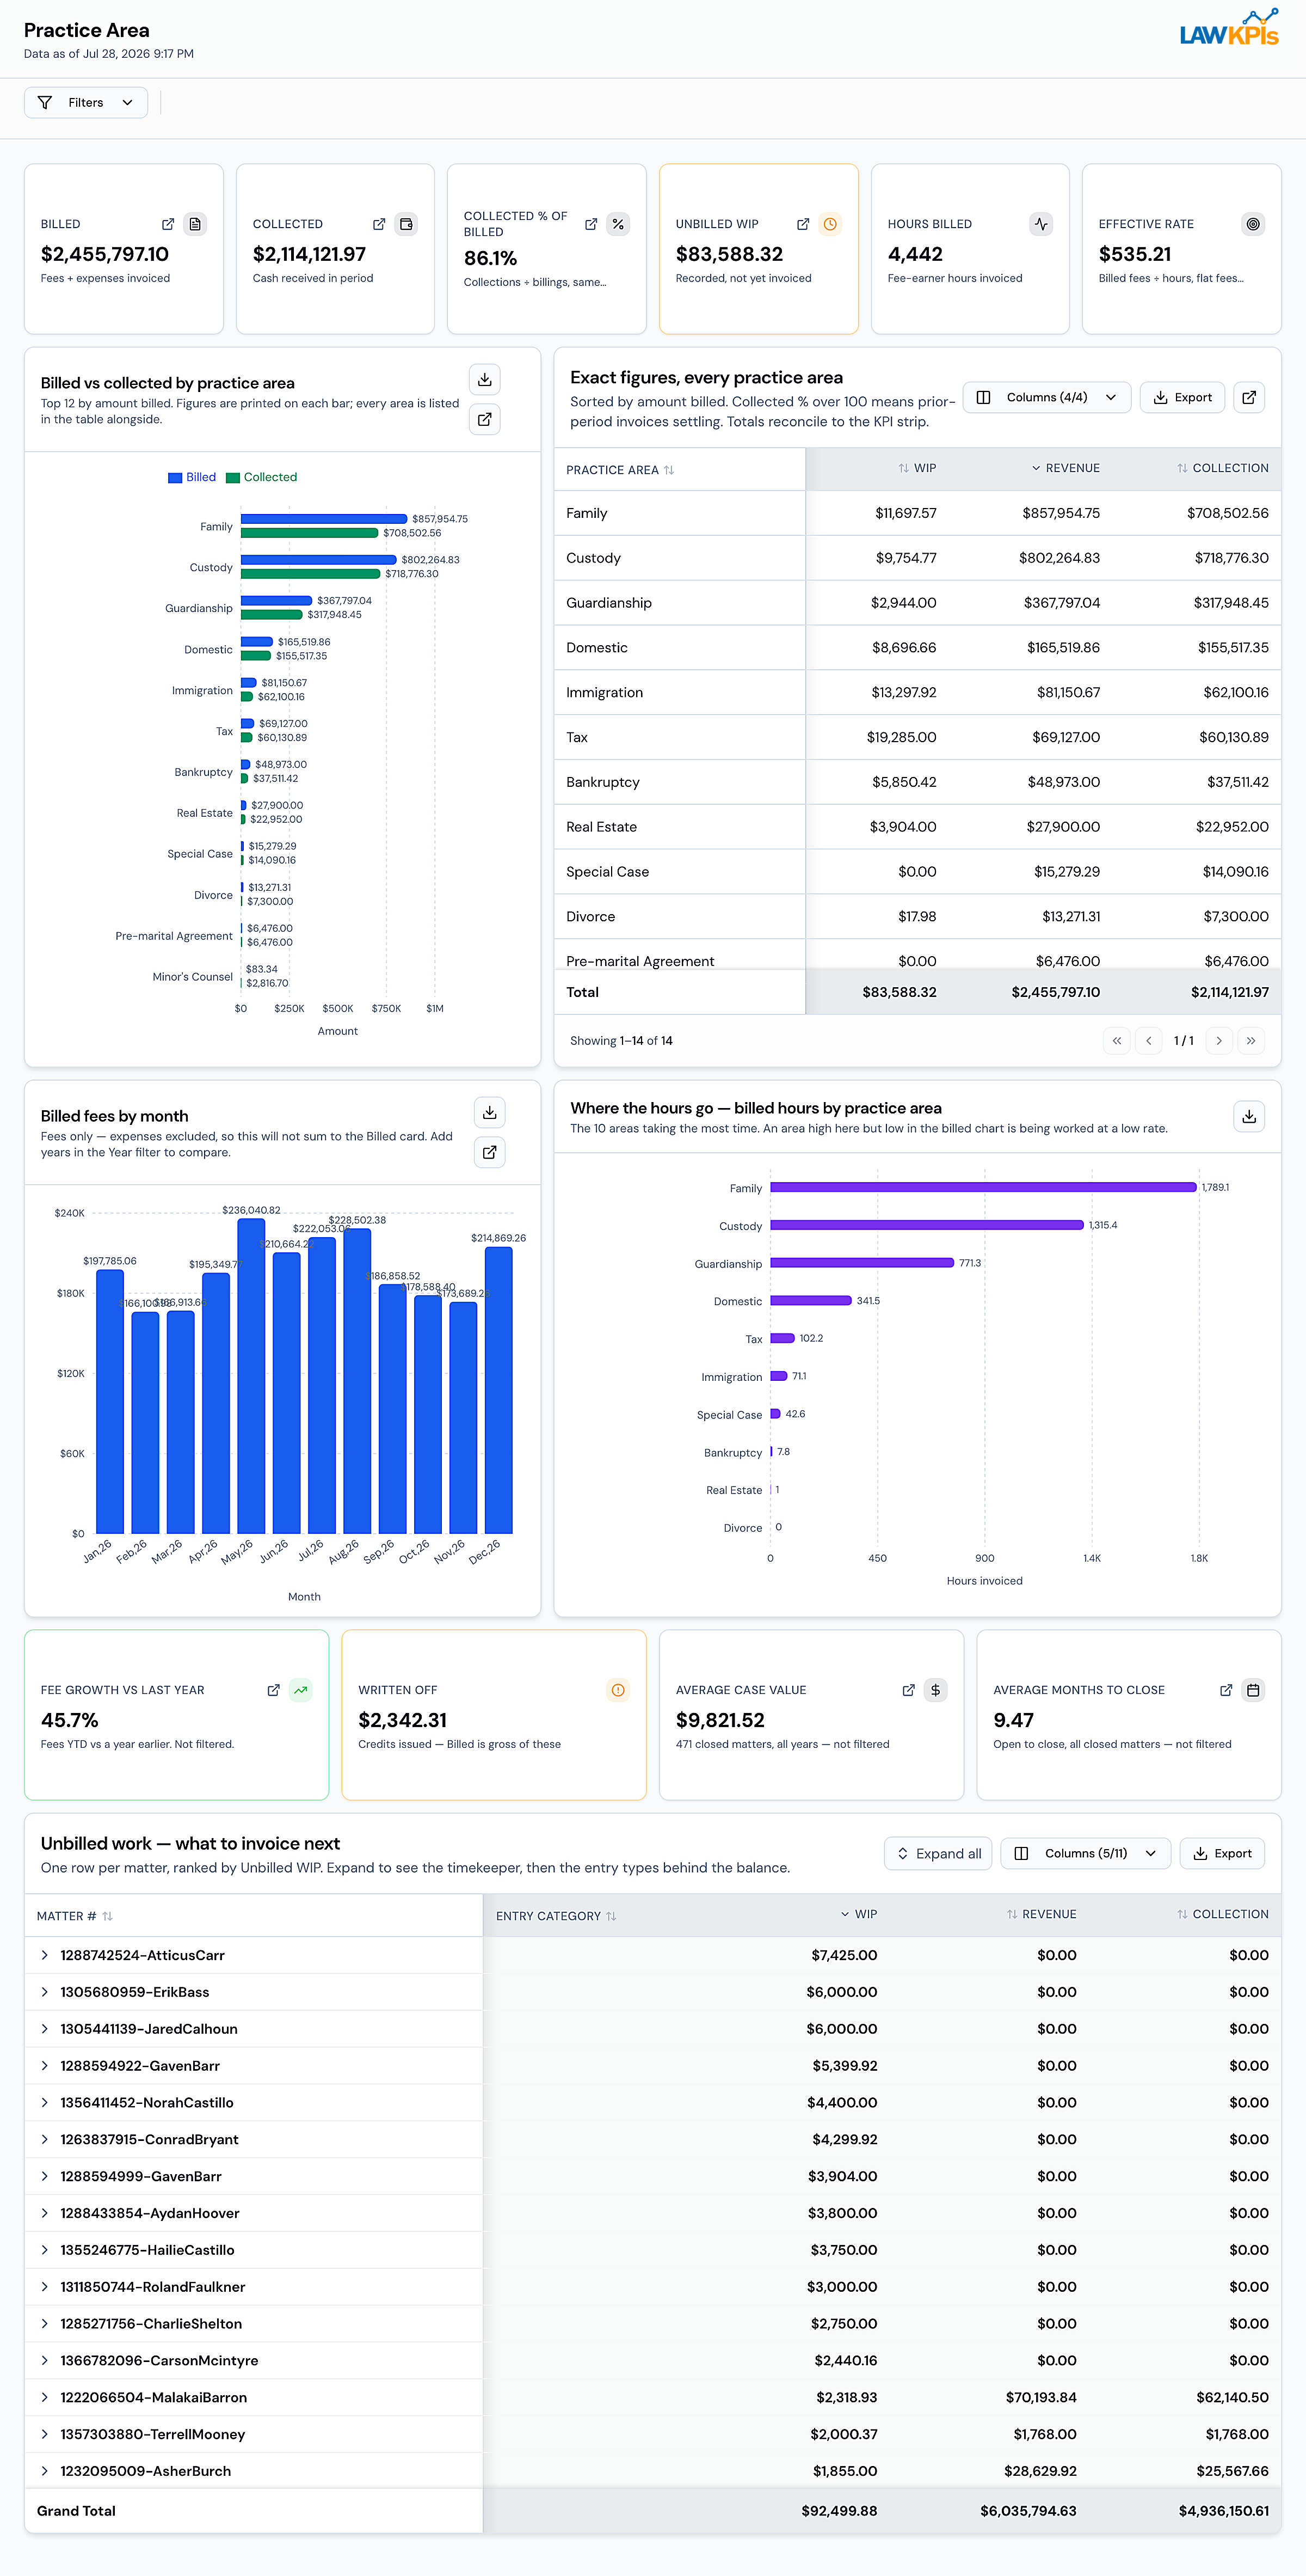1306x2576 pixels.
Task: Open Average Case Value external link icon
Action: pos(908,1690)
